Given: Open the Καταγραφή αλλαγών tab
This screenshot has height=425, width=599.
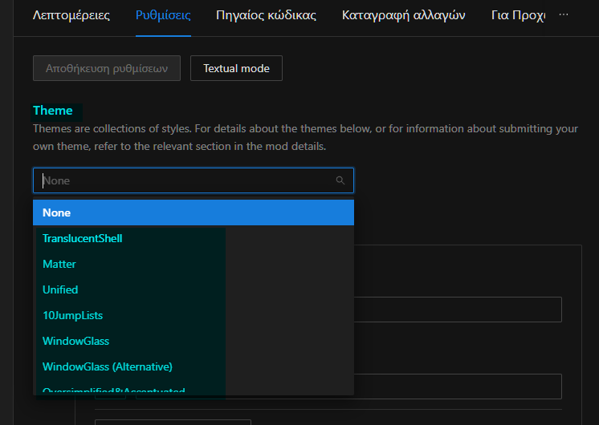Looking at the screenshot, I should (x=403, y=15).
